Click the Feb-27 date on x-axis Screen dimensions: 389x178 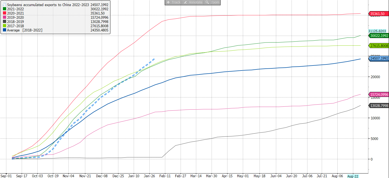[181, 176]
